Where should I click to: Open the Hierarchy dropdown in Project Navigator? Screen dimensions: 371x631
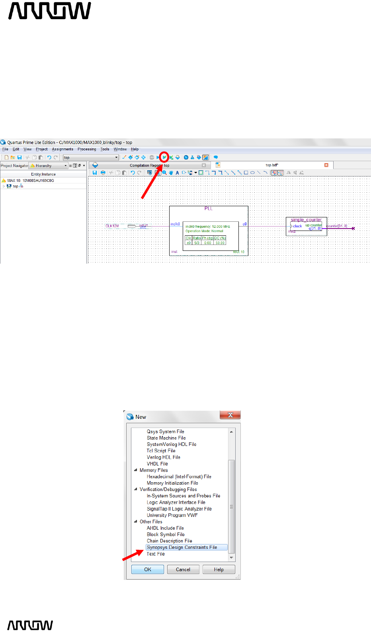tap(48, 166)
